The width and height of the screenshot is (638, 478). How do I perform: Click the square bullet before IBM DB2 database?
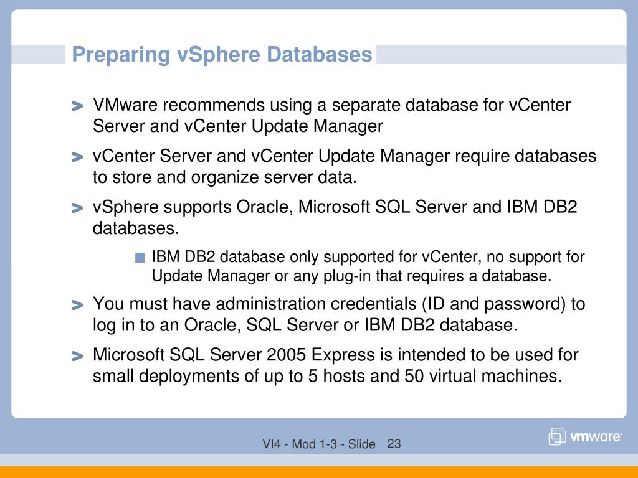click(140, 258)
